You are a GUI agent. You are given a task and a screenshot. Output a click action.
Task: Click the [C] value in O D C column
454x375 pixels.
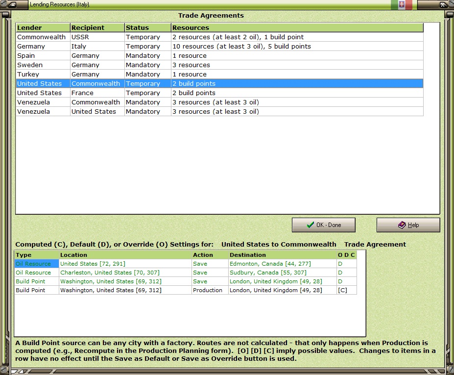(x=342, y=290)
